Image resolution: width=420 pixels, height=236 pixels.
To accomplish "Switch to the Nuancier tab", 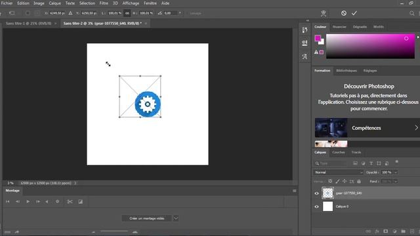I will pyautogui.click(x=339, y=27).
